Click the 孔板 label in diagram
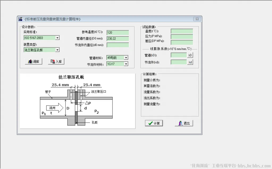This screenshot has width=272, height=169. pos(95,122)
